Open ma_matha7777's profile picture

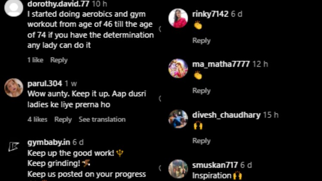tap(178, 68)
